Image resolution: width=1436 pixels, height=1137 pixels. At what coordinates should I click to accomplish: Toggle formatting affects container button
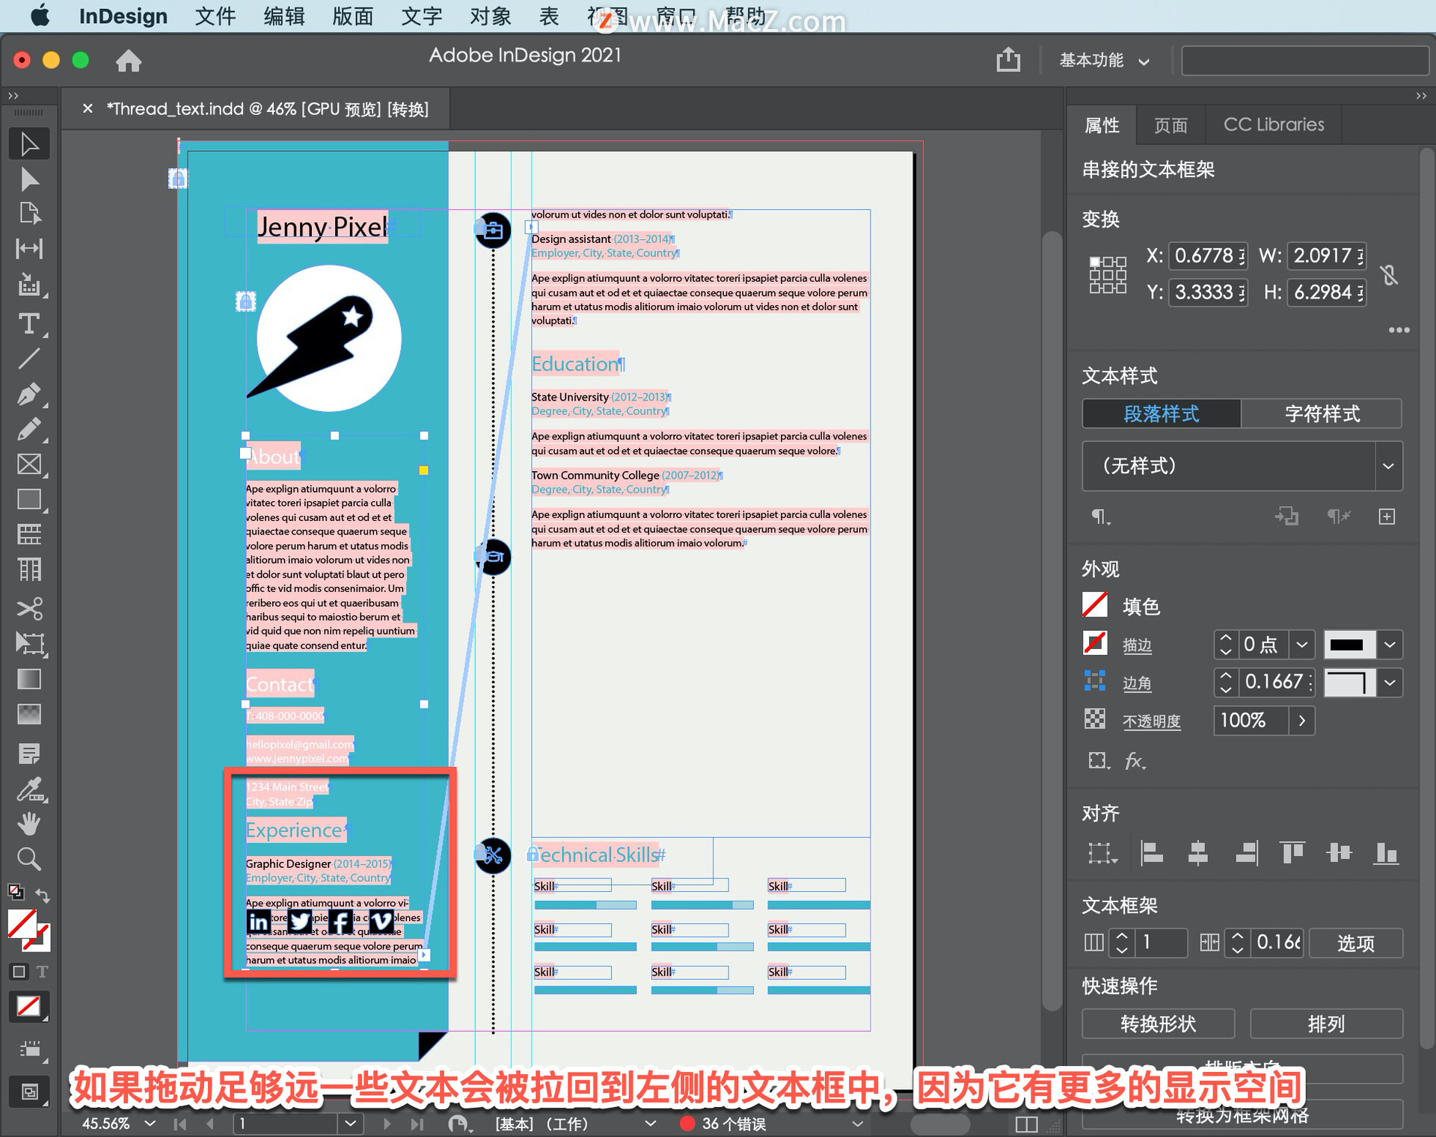click(19, 972)
